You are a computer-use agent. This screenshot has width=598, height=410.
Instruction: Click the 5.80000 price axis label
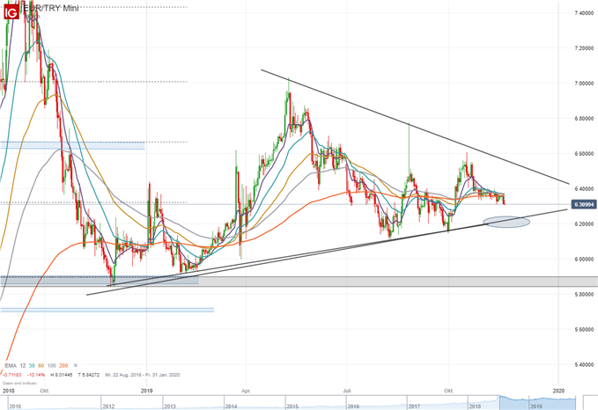[584, 294]
